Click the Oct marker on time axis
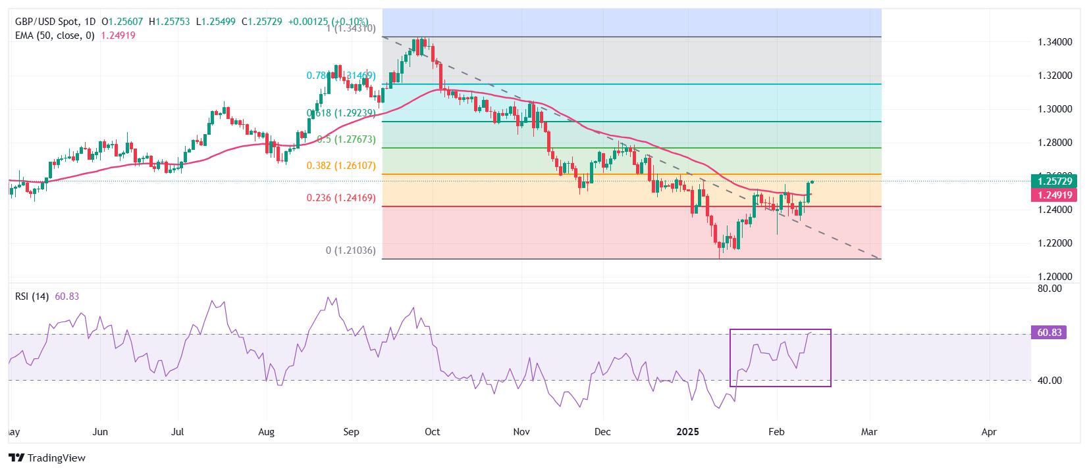Screen dimensions: 1089x472 pos(433,432)
